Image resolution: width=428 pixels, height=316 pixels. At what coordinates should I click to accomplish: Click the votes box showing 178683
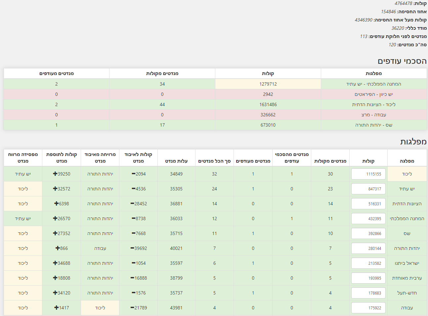pyautogui.click(x=368, y=293)
